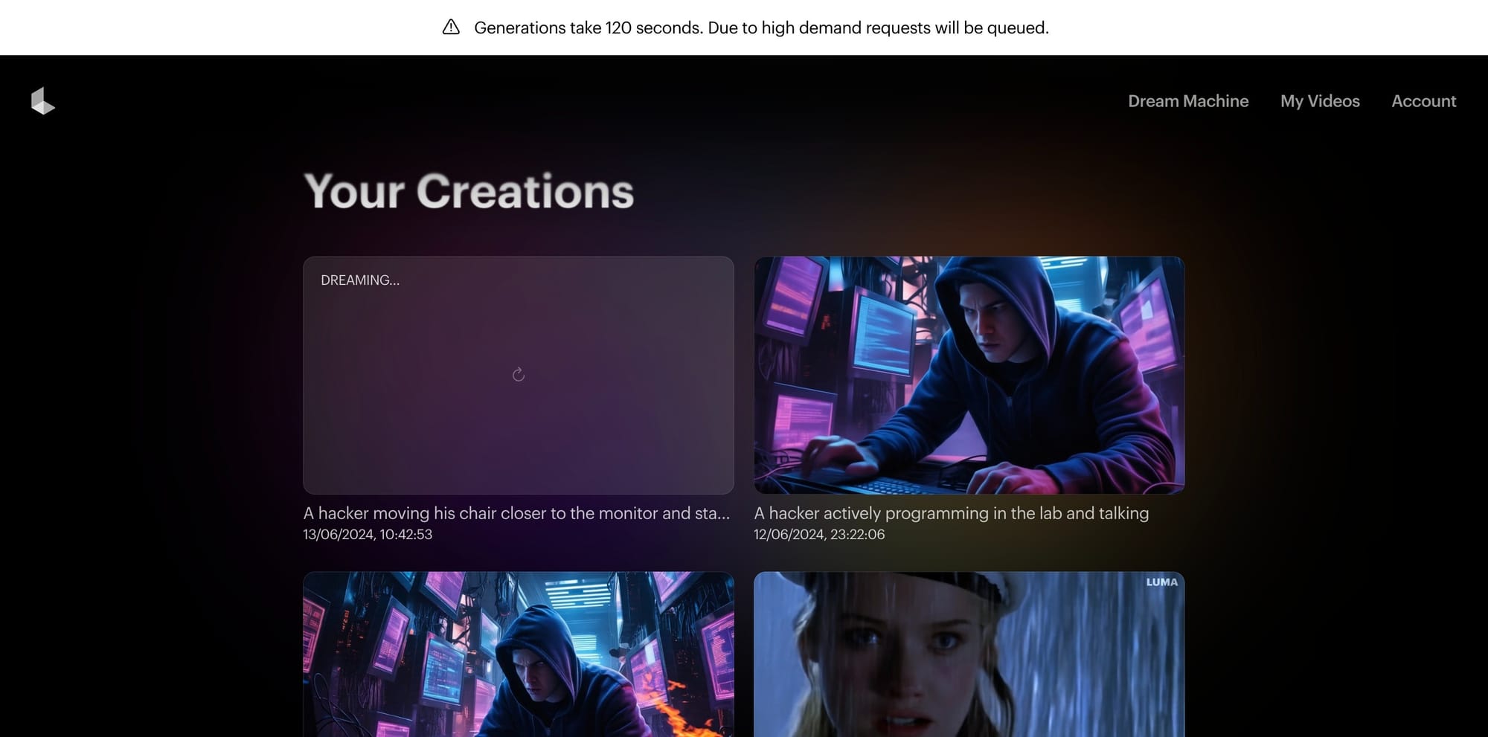Click the 'Your Creations' heading
The height and width of the screenshot is (737, 1488).
tap(469, 191)
